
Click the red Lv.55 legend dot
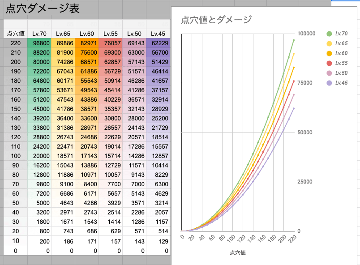pos(329,64)
